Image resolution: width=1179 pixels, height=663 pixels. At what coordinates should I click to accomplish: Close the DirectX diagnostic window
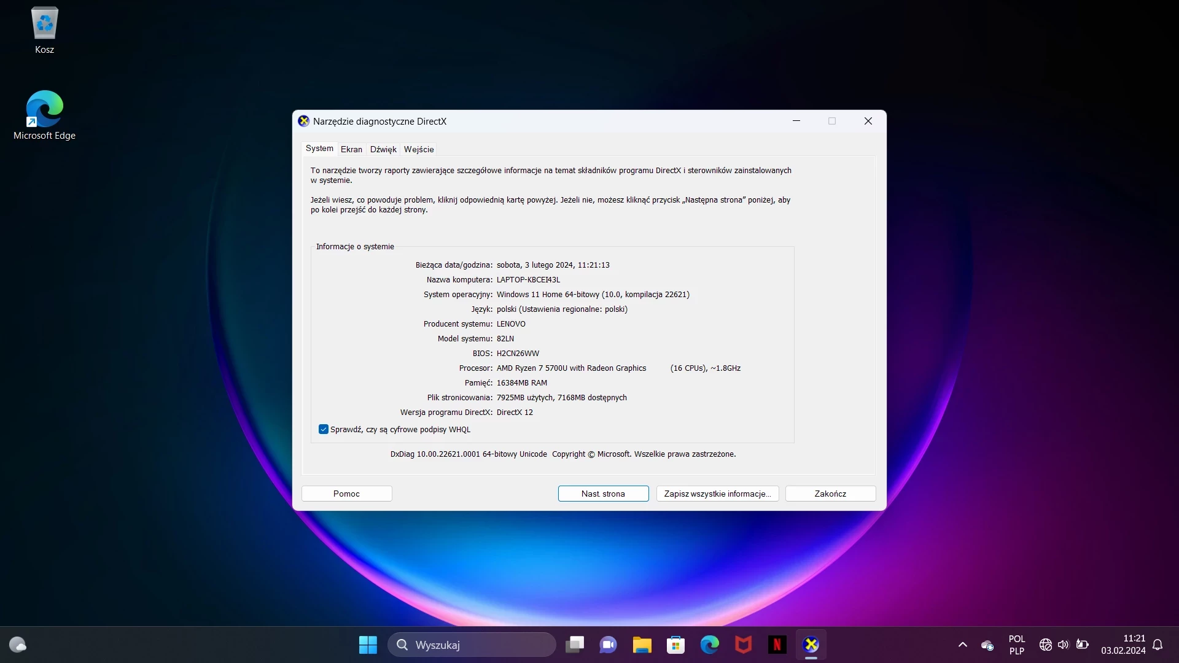[868, 121]
